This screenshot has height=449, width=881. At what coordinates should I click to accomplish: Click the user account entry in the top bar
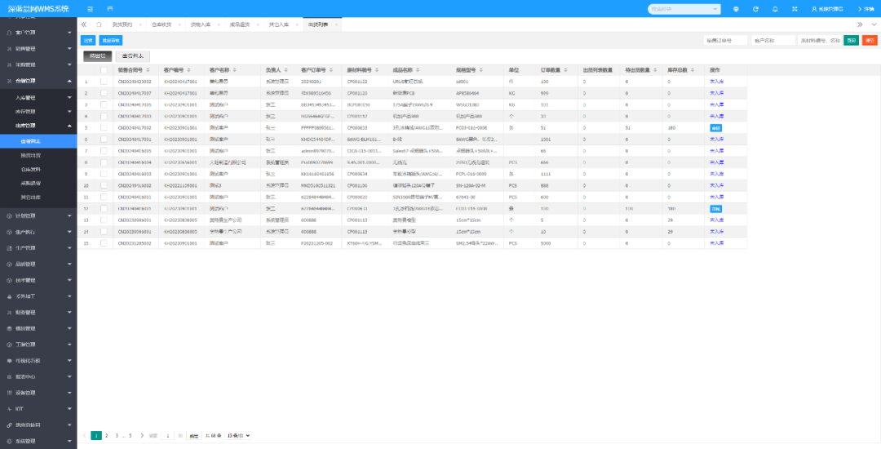pos(828,9)
